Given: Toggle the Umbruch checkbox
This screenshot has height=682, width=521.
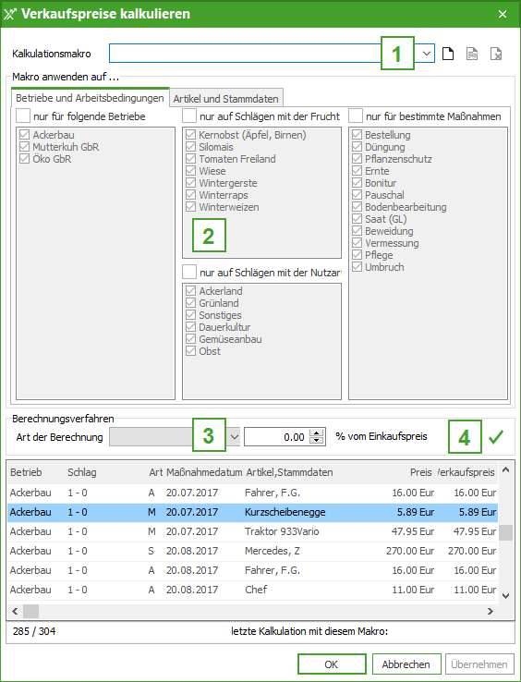Looking at the screenshot, I should [357, 267].
